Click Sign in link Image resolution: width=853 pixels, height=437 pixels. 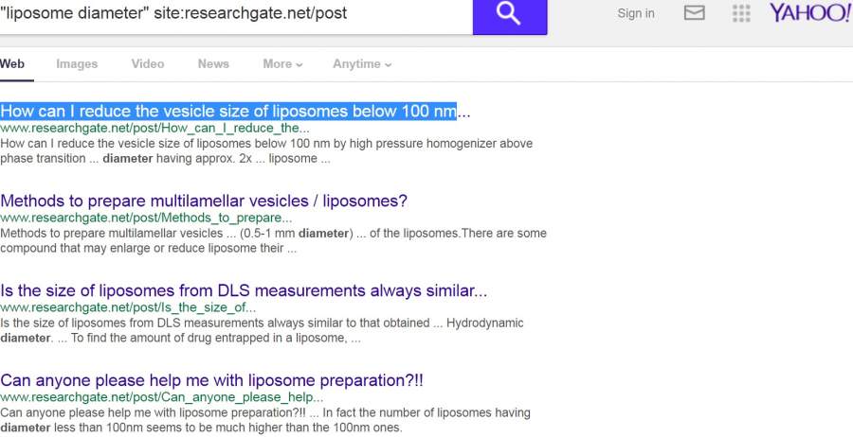click(636, 13)
